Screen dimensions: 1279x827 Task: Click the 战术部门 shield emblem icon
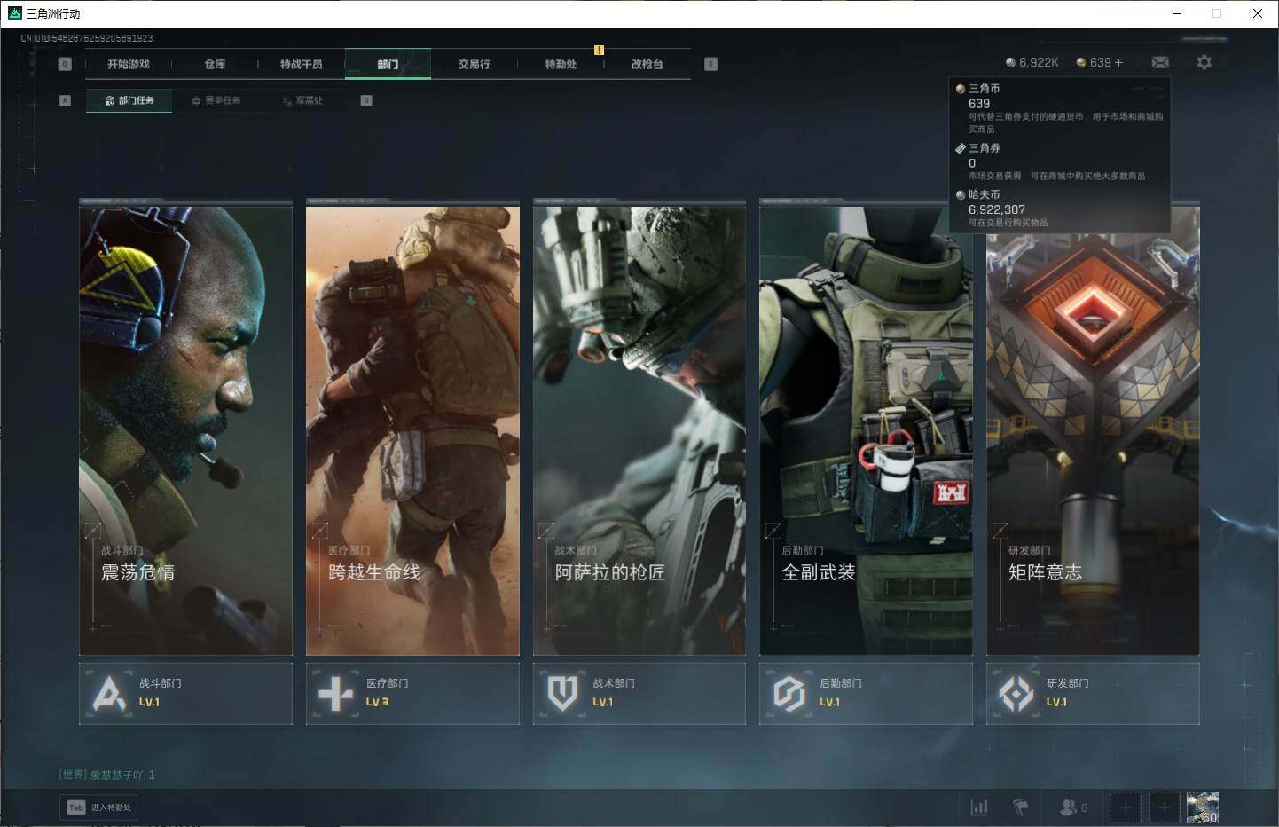562,693
